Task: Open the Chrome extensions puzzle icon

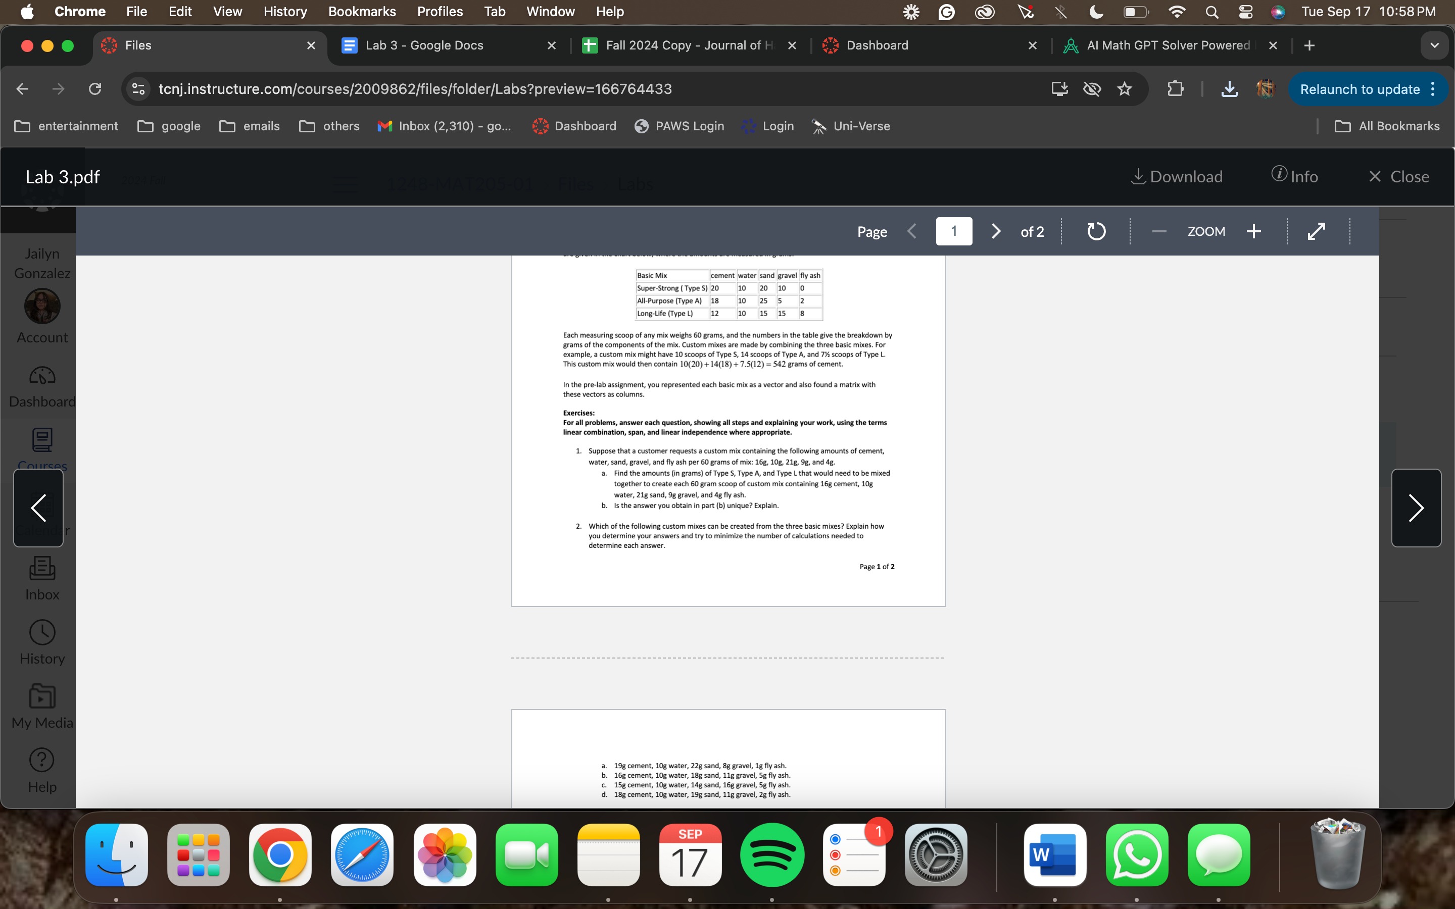Action: [x=1175, y=89]
